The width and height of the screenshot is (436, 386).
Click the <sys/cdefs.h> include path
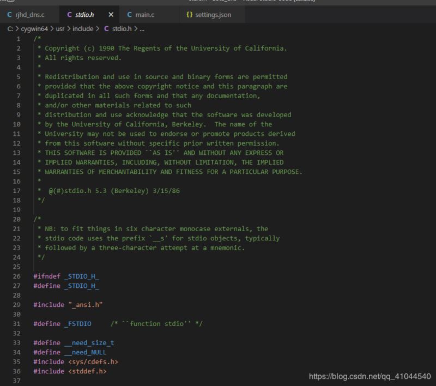coord(93,361)
